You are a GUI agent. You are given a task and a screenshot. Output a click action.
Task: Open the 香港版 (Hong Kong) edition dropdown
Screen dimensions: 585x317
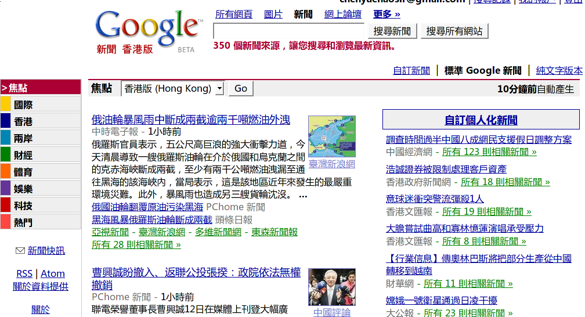point(172,88)
